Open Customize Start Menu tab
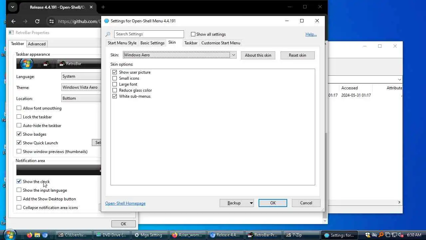This screenshot has height=240, width=426. (221, 43)
